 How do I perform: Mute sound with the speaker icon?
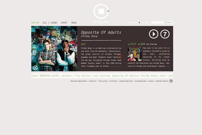(147, 23)
